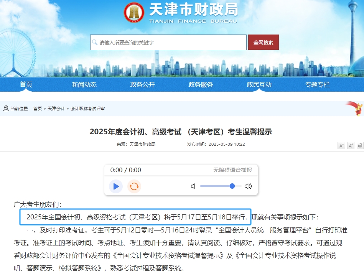This screenshot has width=364, height=275.
Task: Open the 会计职称考试评审 breadcrumb link
Action: [88, 109]
